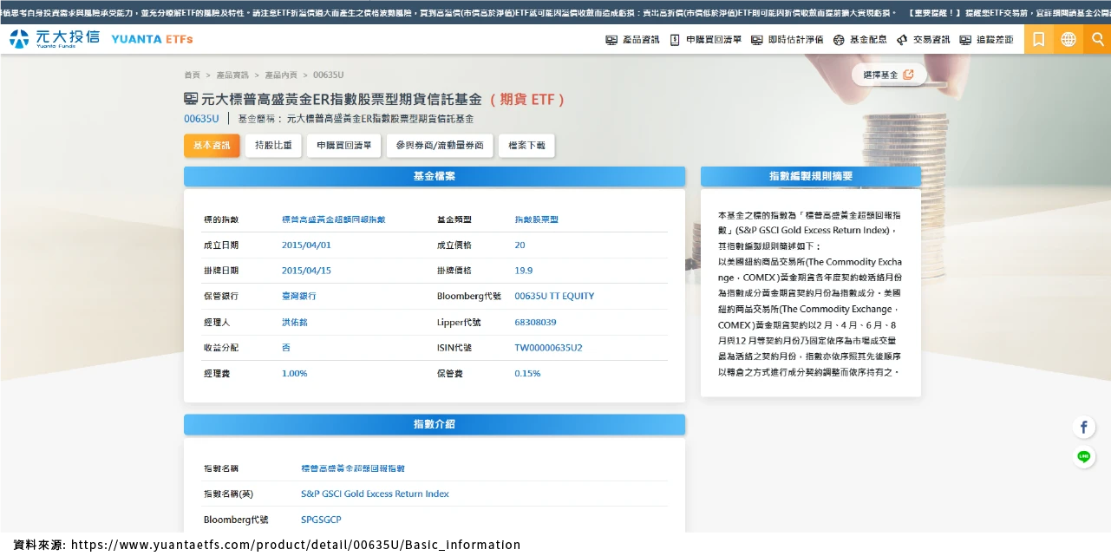
Task: Go to 首頁 breadcrumb
Action: (192, 75)
